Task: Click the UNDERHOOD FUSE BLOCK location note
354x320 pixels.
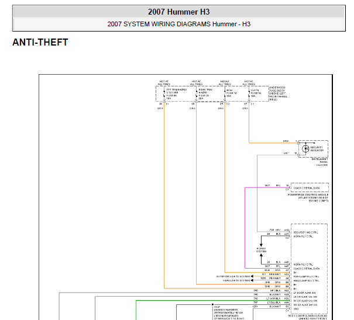Action: (x=279, y=93)
